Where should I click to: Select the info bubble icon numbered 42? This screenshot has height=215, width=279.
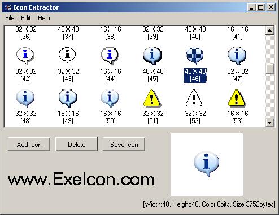[x=25, y=56]
